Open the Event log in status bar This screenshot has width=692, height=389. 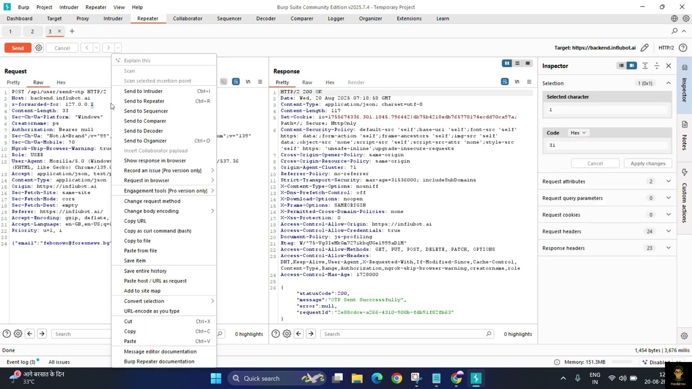21,362
